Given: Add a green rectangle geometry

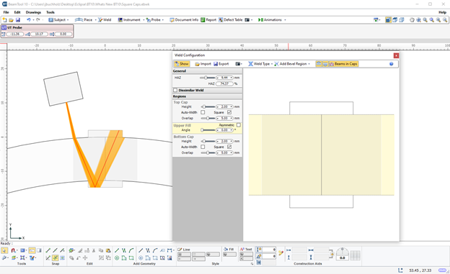Looking at the screenshot, I should coord(131,258).
